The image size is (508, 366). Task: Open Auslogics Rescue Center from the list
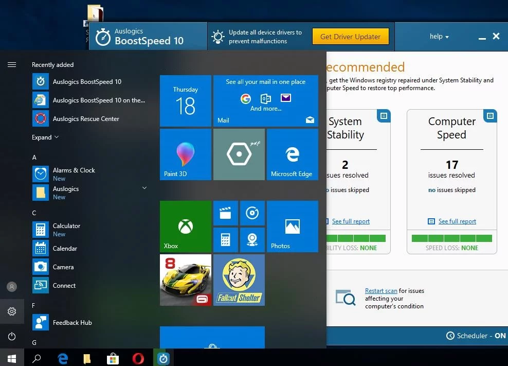[86, 119]
